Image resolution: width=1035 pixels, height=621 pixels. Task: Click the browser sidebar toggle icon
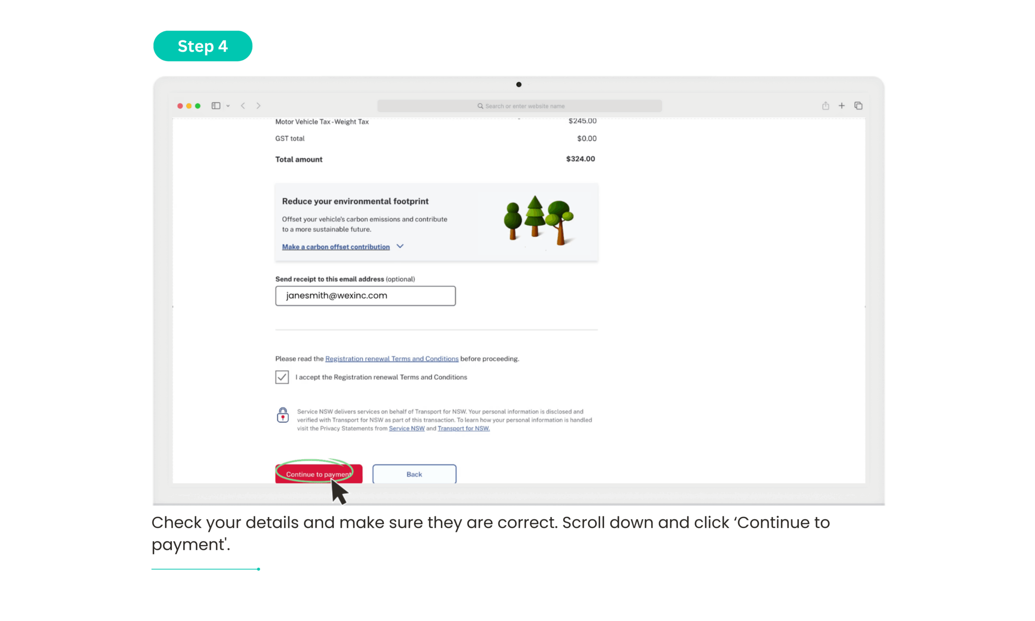[x=216, y=106]
